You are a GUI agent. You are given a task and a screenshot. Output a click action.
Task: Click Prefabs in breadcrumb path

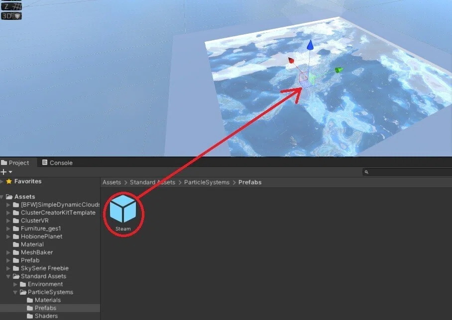250,182
